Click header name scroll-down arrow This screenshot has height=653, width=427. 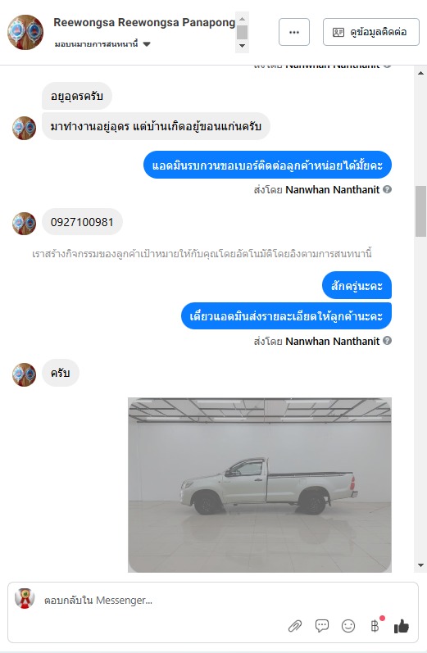point(242,46)
